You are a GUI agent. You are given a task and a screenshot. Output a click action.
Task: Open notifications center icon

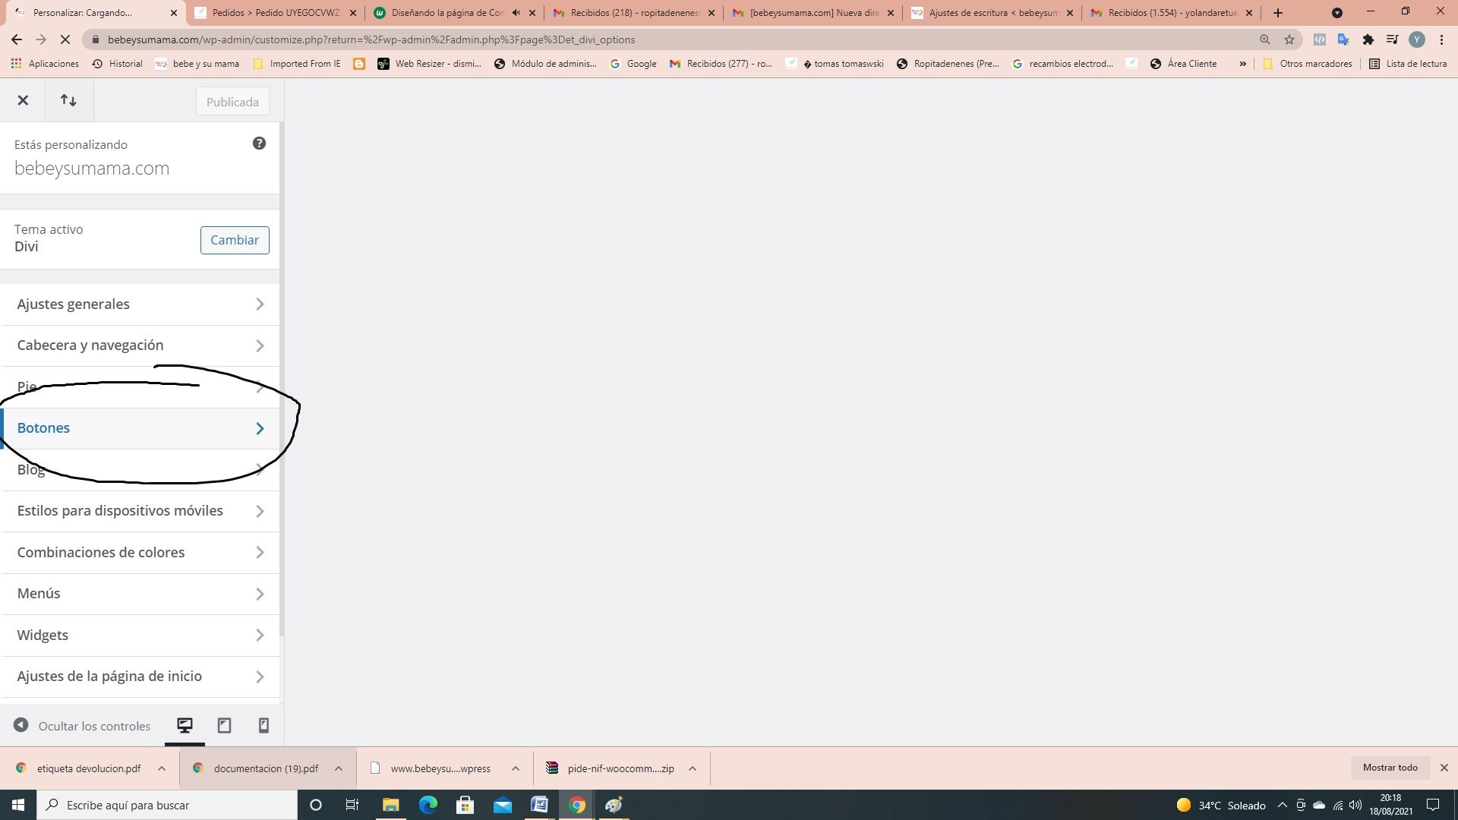click(1433, 805)
